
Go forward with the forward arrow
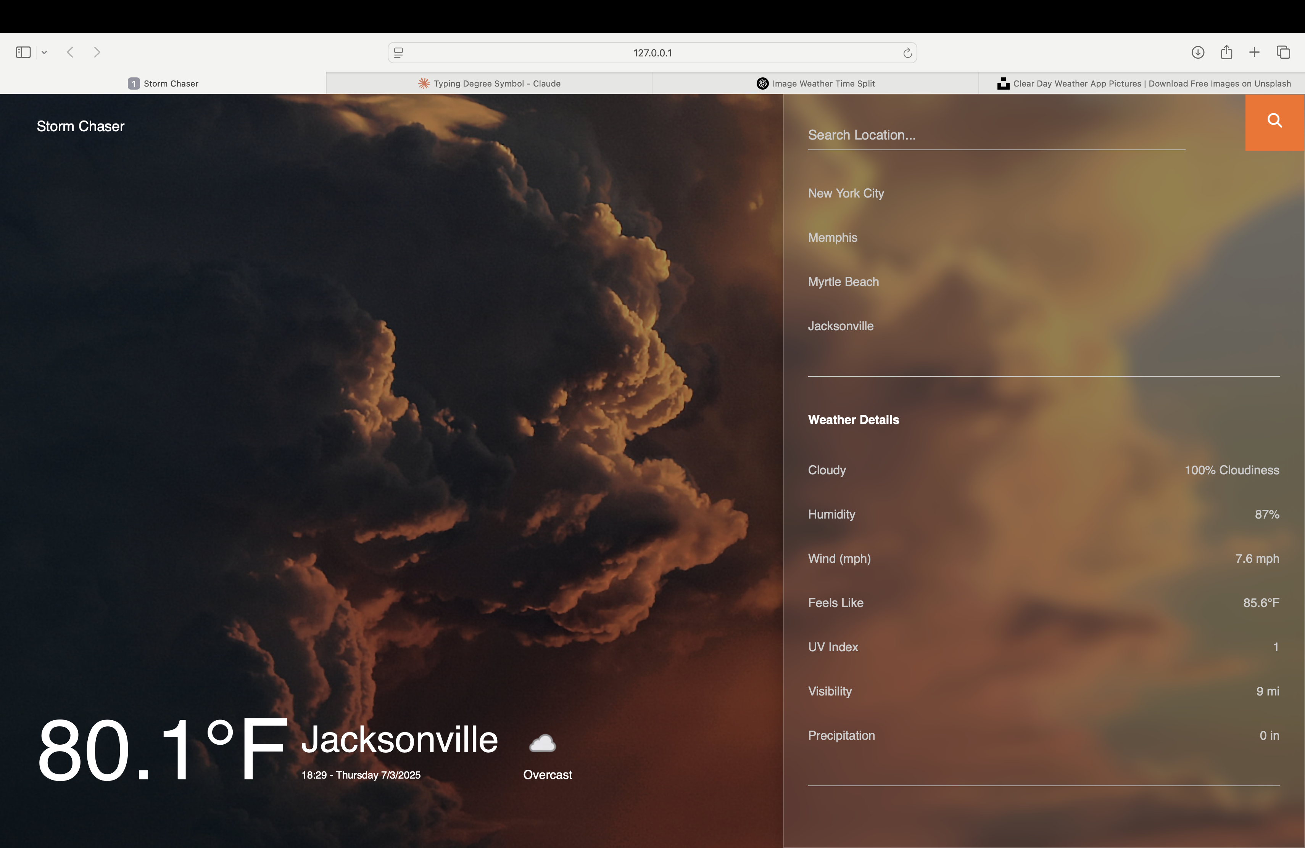(97, 52)
